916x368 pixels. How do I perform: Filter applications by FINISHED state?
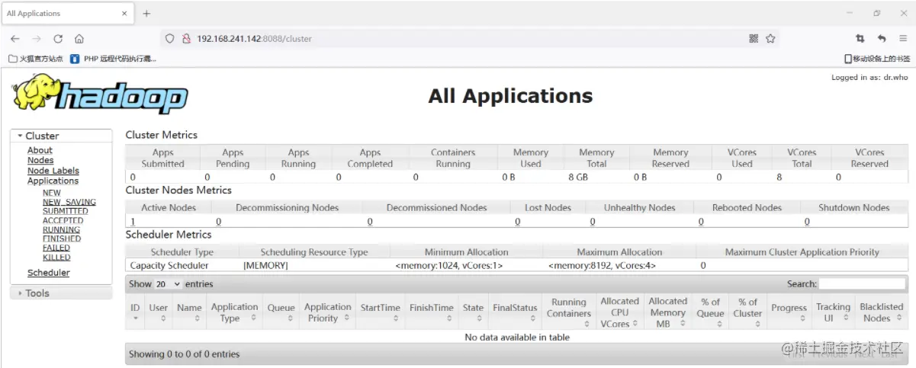pos(62,238)
